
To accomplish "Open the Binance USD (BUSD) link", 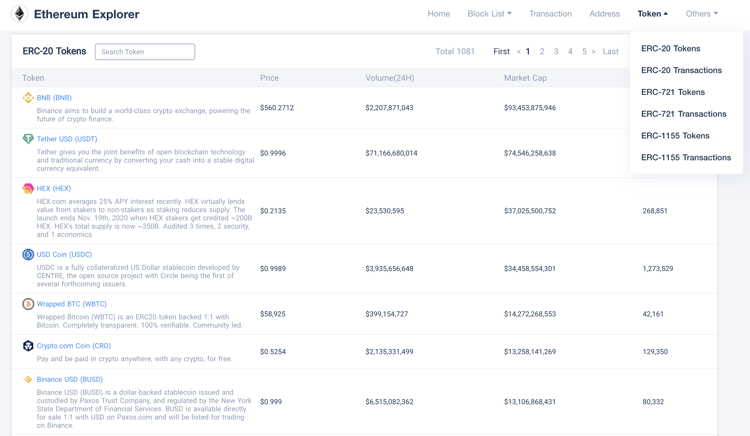I will click(x=70, y=379).
